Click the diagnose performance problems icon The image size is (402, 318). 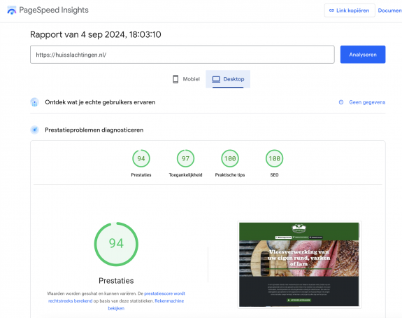(35, 130)
